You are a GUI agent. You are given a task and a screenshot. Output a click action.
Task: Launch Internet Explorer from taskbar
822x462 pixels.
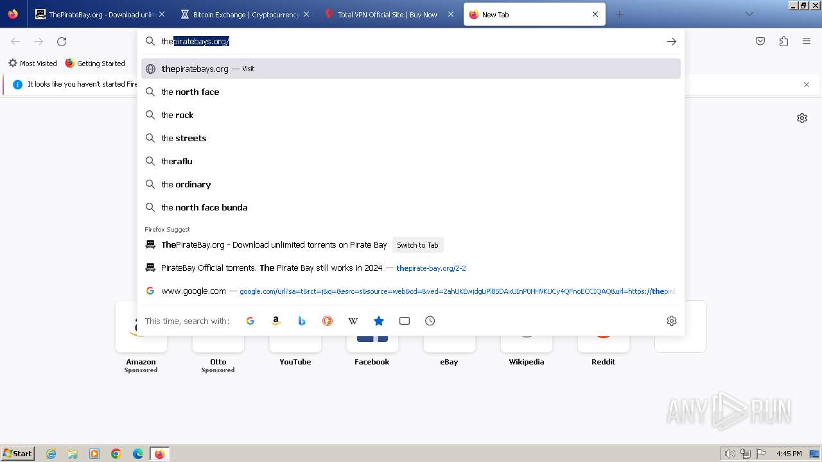coord(51,454)
